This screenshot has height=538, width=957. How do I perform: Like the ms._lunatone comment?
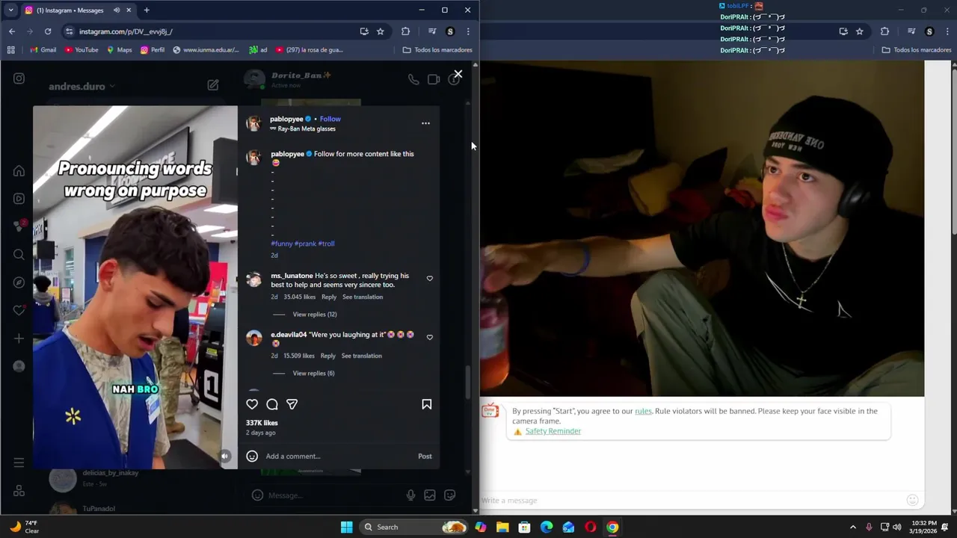pos(429,278)
